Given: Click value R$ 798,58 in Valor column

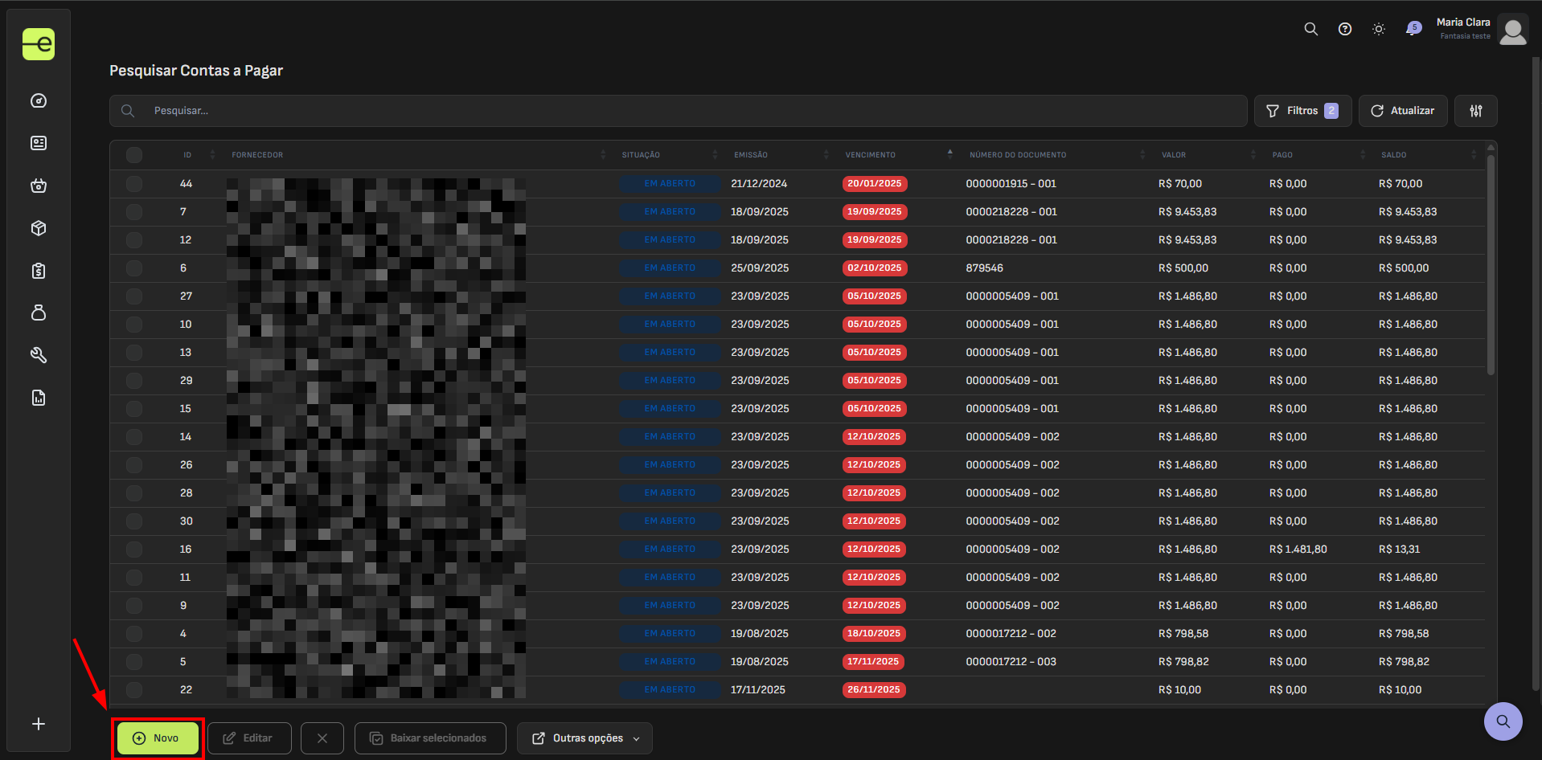Looking at the screenshot, I should click(1183, 634).
